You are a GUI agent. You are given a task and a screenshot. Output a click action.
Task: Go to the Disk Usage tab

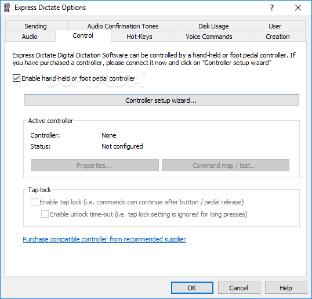[x=213, y=26]
